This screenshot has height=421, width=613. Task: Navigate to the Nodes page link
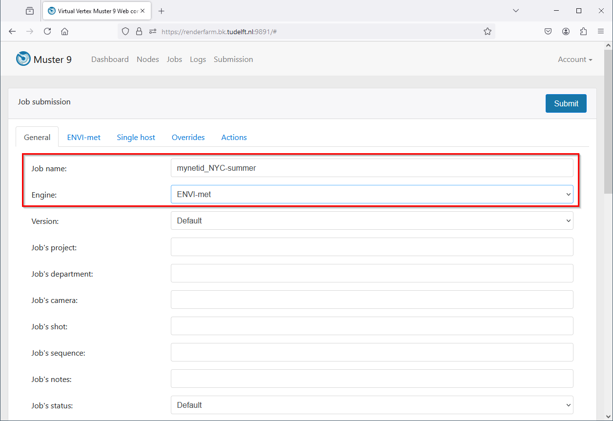point(147,60)
